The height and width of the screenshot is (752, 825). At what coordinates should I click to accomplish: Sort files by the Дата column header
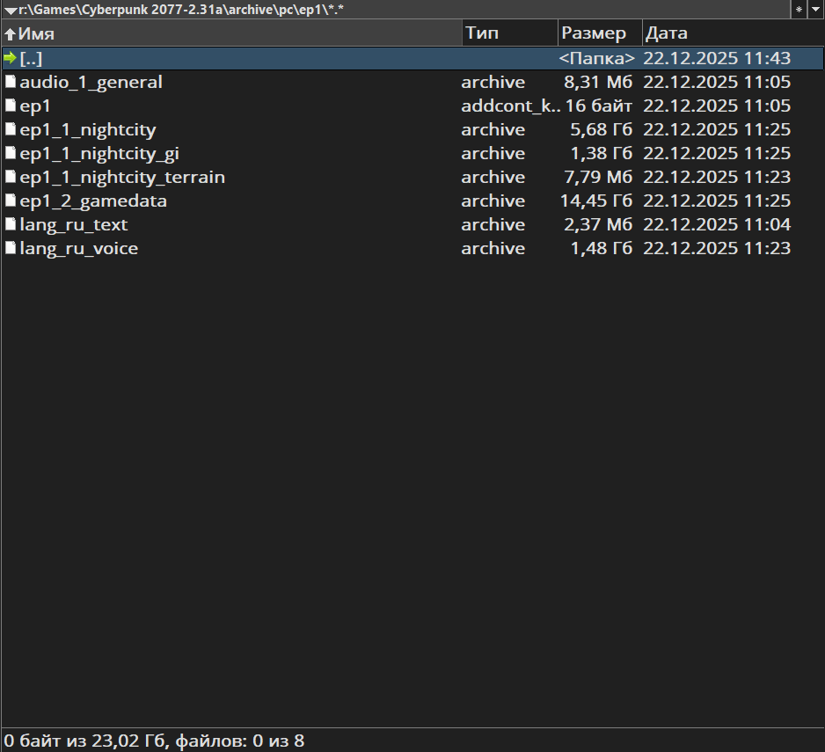point(666,33)
